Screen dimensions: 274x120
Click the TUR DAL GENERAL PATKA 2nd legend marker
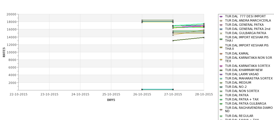(221, 29)
